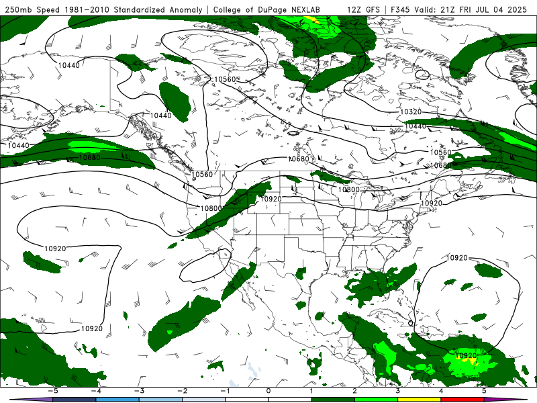Click the '12Z GFS' model run label
This screenshot has width=537, height=403.
pyautogui.click(x=363, y=9)
